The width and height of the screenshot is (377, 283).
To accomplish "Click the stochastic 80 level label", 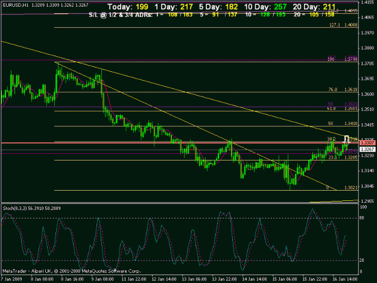I will coord(361,218).
